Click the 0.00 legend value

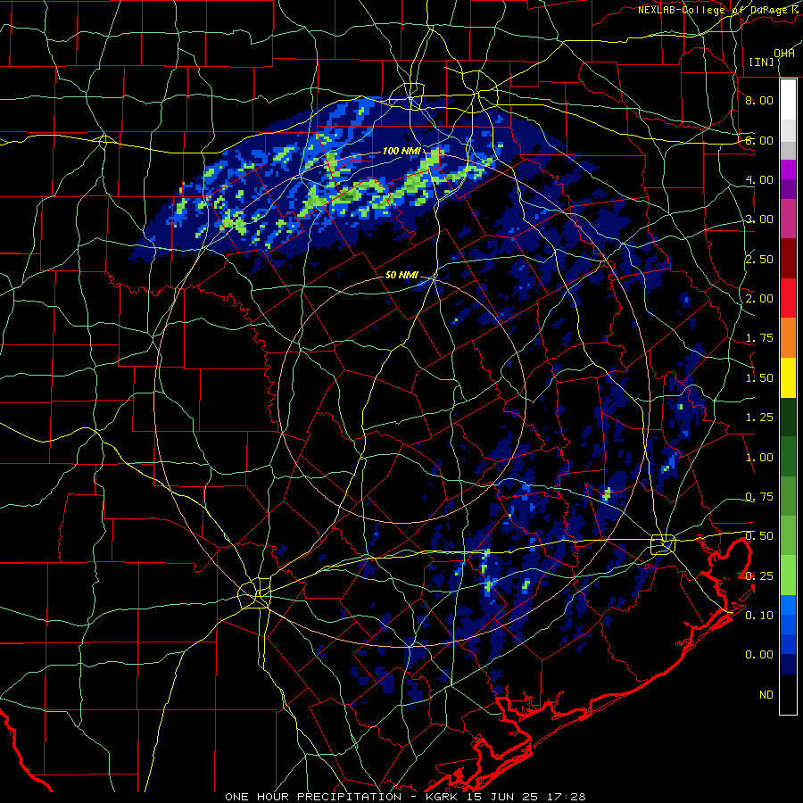click(x=759, y=655)
